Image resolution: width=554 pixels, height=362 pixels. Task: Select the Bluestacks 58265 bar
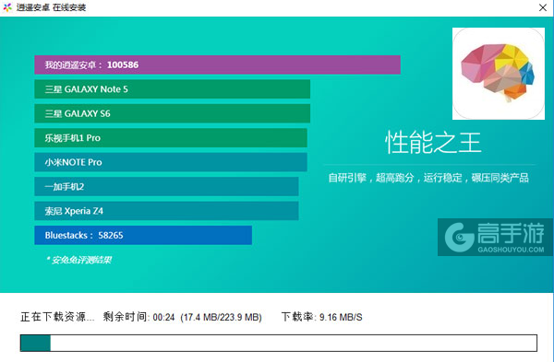click(143, 235)
